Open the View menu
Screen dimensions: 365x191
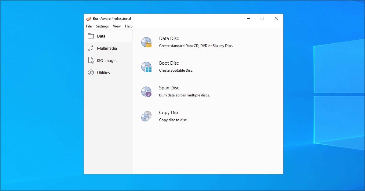tap(117, 26)
